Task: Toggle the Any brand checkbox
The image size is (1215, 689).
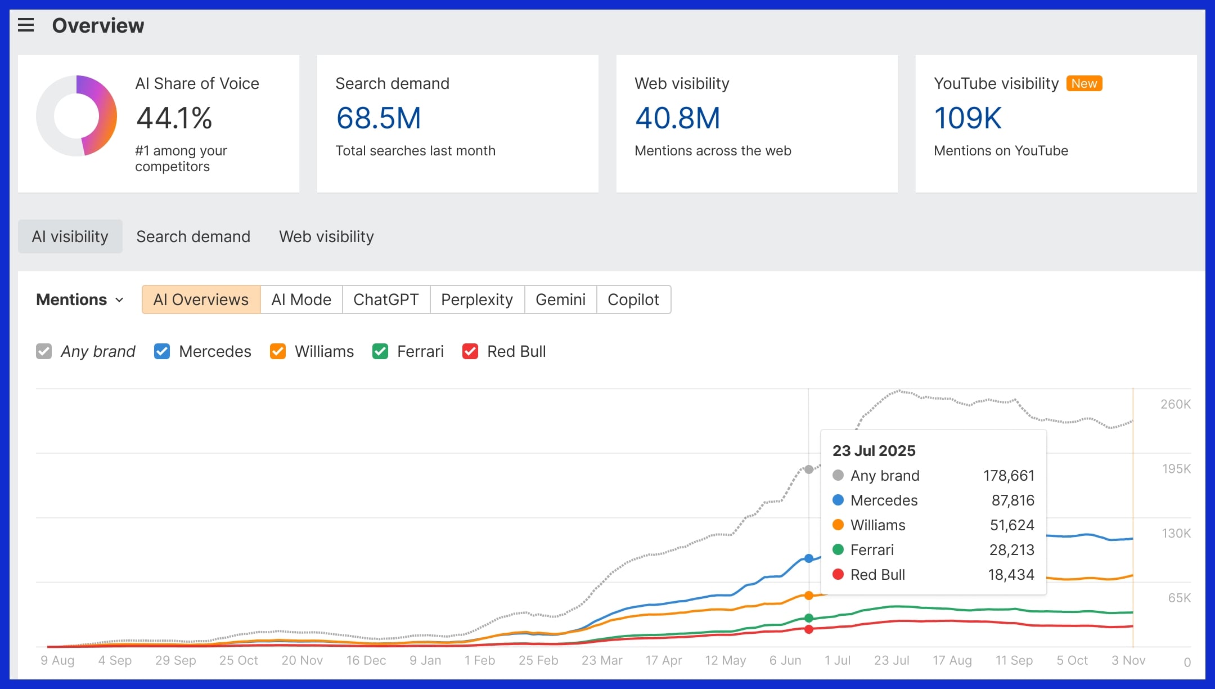Action: coord(44,351)
